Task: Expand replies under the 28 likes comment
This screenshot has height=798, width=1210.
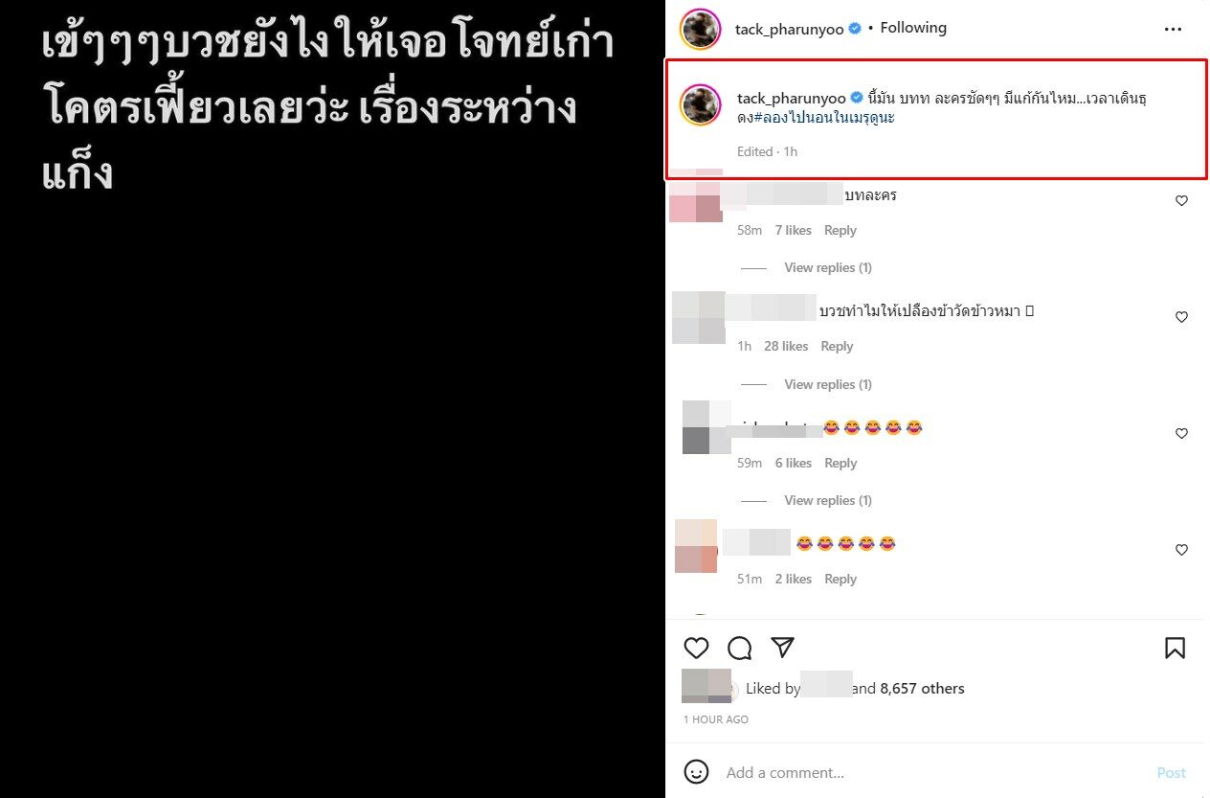Action: (827, 384)
